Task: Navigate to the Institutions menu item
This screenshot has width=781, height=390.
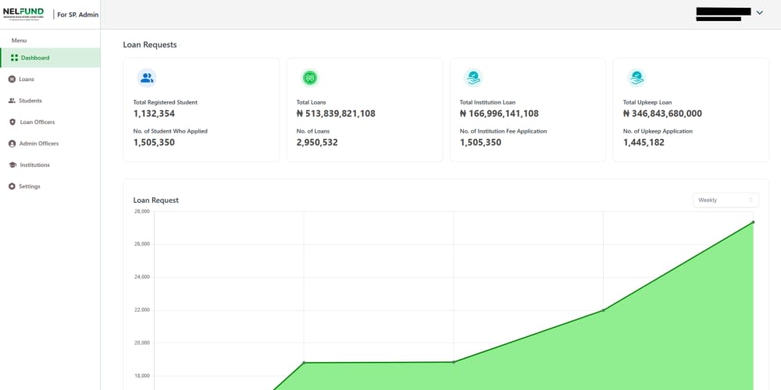Action: [50, 165]
